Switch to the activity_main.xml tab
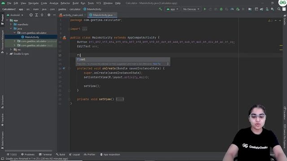 pos(73,15)
